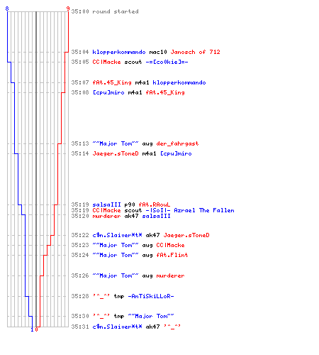Image resolution: width=319 pixels, height=355 pixels.
Task: Click victim Janosch of 712
Action: 195,52
